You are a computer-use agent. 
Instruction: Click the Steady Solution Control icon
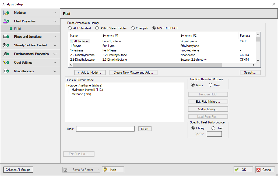click(6, 45)
